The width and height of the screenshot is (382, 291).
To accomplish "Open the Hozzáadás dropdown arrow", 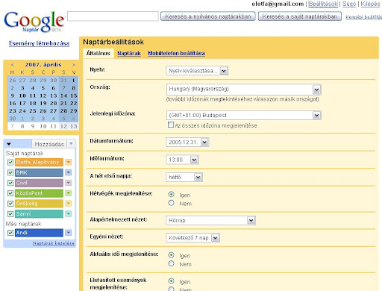I will coord(72,144).
